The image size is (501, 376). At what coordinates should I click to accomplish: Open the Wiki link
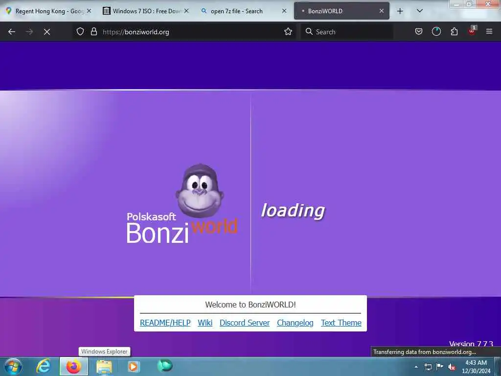[x=205, y=323]
